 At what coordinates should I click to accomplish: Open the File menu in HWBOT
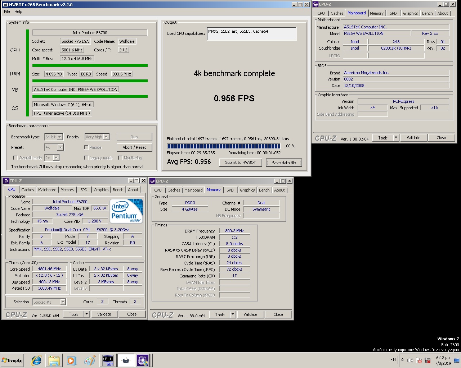(7, 11)
